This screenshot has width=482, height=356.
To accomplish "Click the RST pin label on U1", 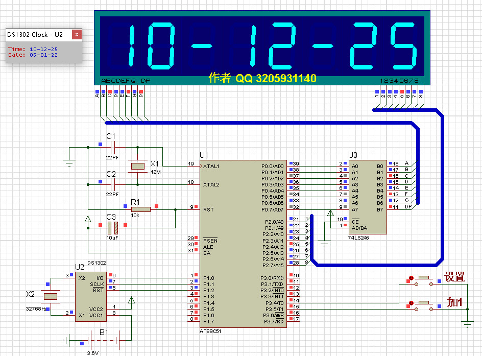I will pos(208,209).
